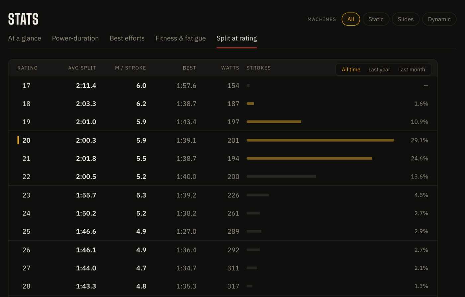Open the Fitness & fatigue tab
The image size is (465, 297).
point(181,38)
